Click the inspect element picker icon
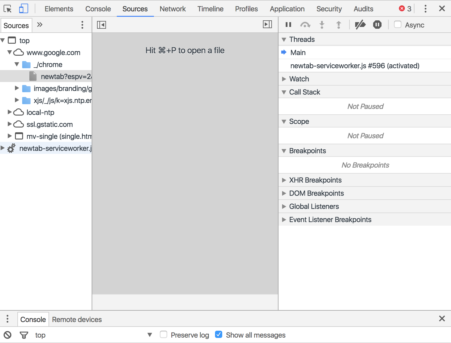The width and height of the screenshot is (451, 343). pyautogui.click(x=7, y=9)
